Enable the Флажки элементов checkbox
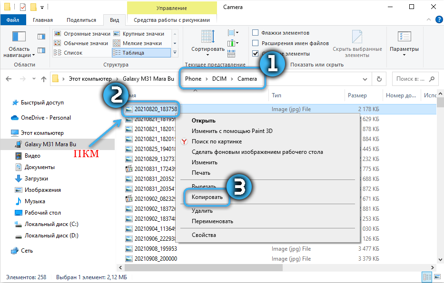Viewport: 444px width, 283px height. pos(256,33)
